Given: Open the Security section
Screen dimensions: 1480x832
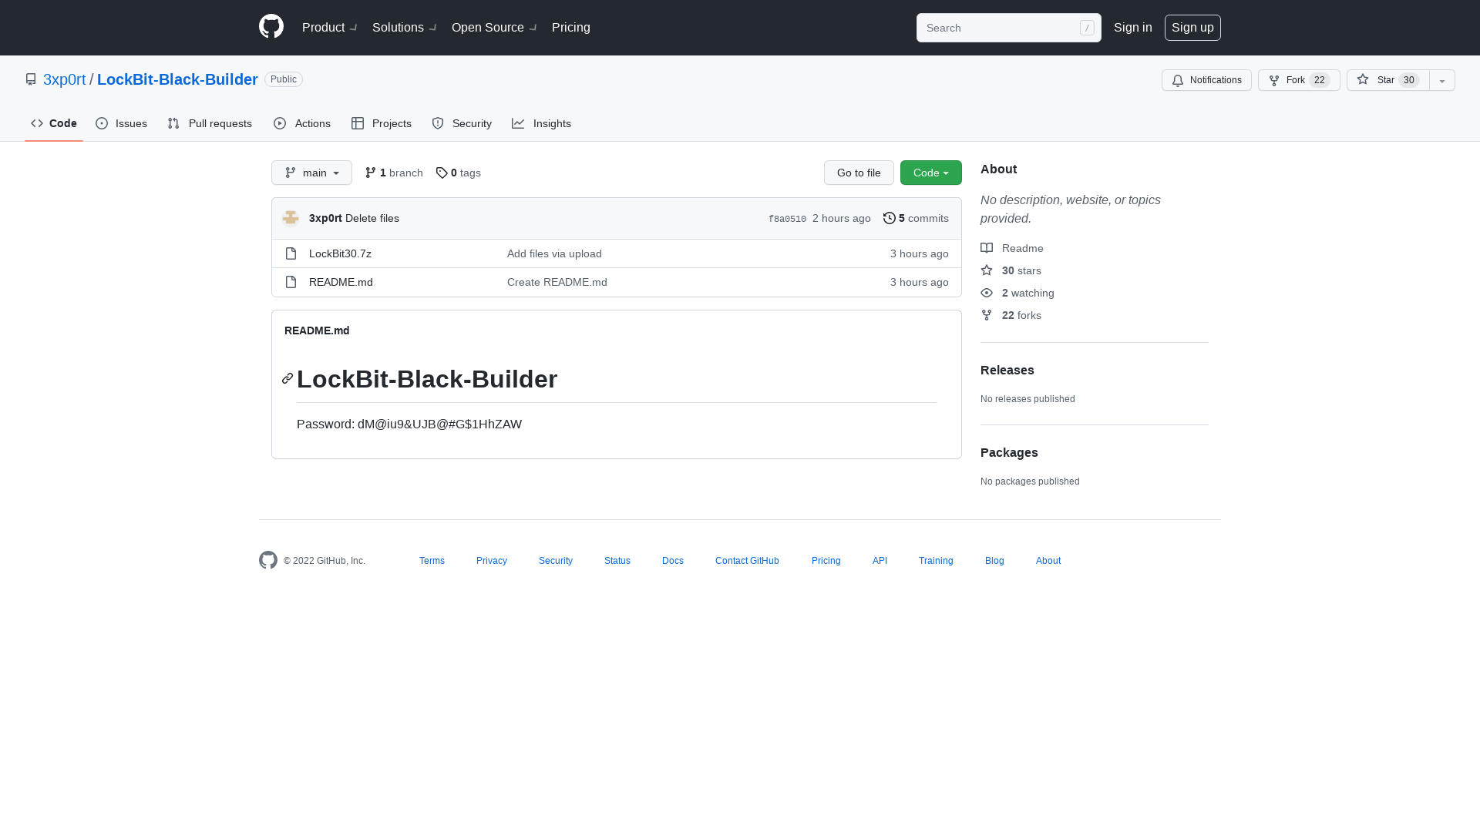Looking at the screenshot, I should [461, 123].
